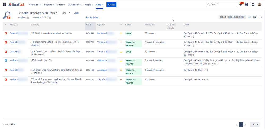Click the Assignee column header
This screenshot has height=130, width=265.
pos(14,25)
